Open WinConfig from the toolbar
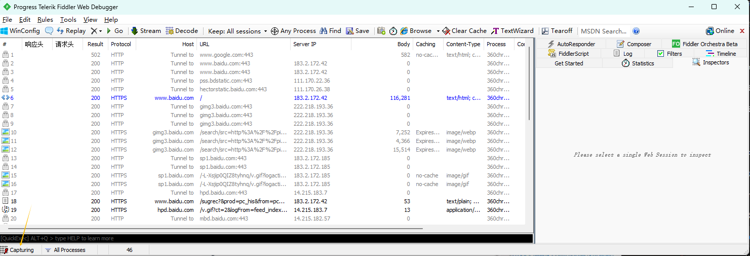Screen dimensions: 750x256 (20, 31)
